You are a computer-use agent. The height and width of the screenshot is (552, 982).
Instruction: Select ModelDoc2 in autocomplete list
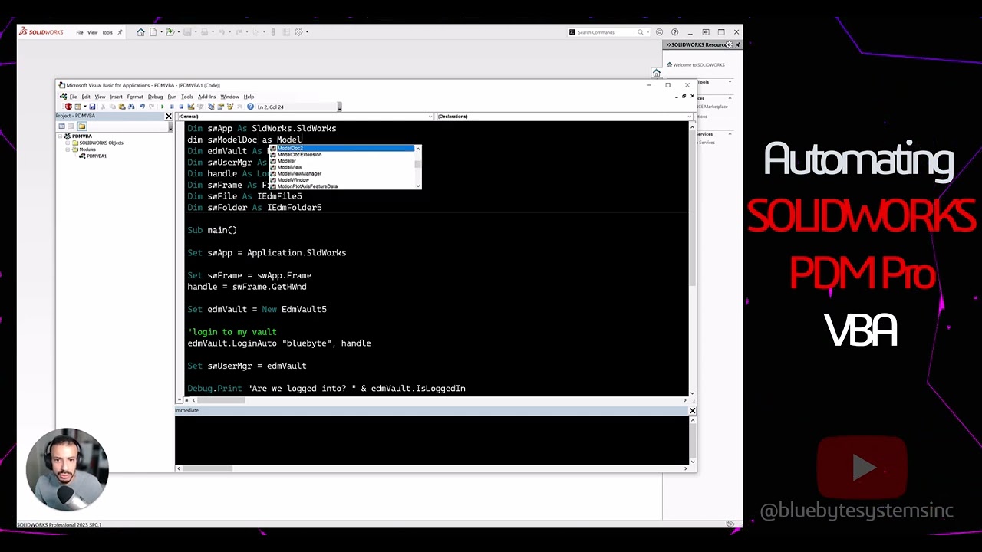point(341,148)
